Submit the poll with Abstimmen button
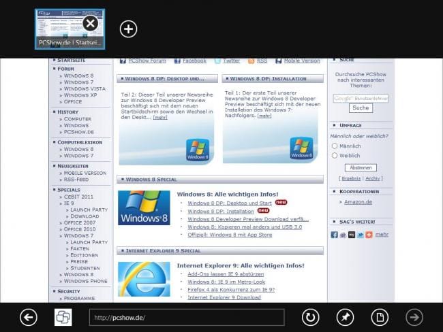 [361, 168]
